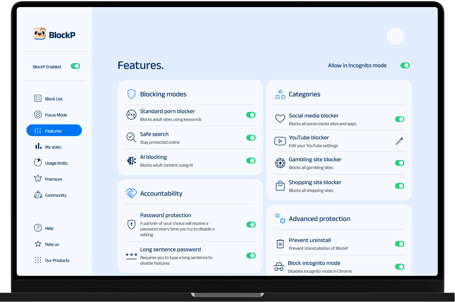Click the Gambling site blocker chip icon
Viewport: 455px width, 302px height.
[x=280, y=163]
